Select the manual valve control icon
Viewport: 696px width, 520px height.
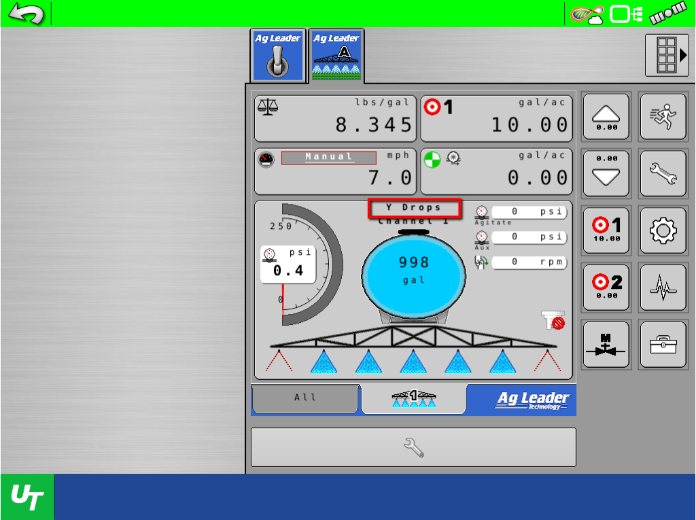tap(606, 344)
